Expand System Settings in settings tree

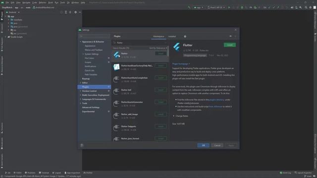coord(83,54)
